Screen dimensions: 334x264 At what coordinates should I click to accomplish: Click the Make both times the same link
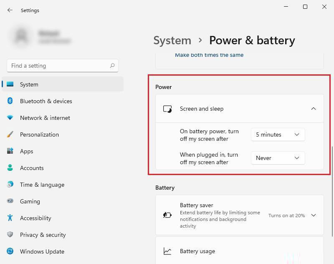[x=209, y=55]
